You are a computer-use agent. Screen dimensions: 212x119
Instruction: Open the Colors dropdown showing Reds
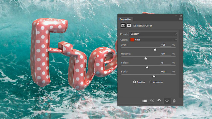pos(153,40)
